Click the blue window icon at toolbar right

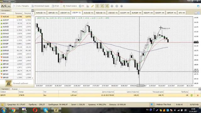point(198,6)
